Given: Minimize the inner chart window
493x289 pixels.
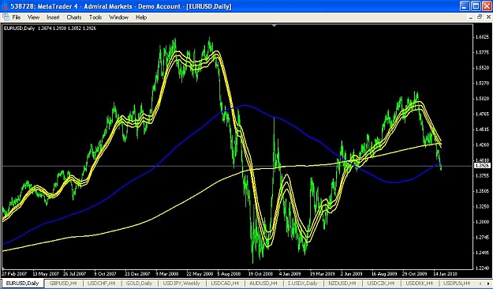Looking at the screenshot, I should click(x=470, y=17).
